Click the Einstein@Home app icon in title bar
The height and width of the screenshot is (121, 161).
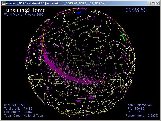[x=4, y=3]
